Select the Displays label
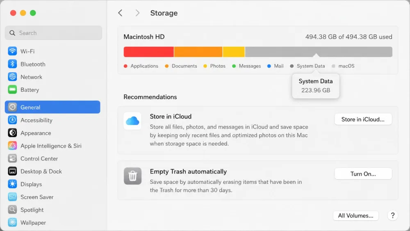This screenshot has height=231, width=410. click(31, 184)
